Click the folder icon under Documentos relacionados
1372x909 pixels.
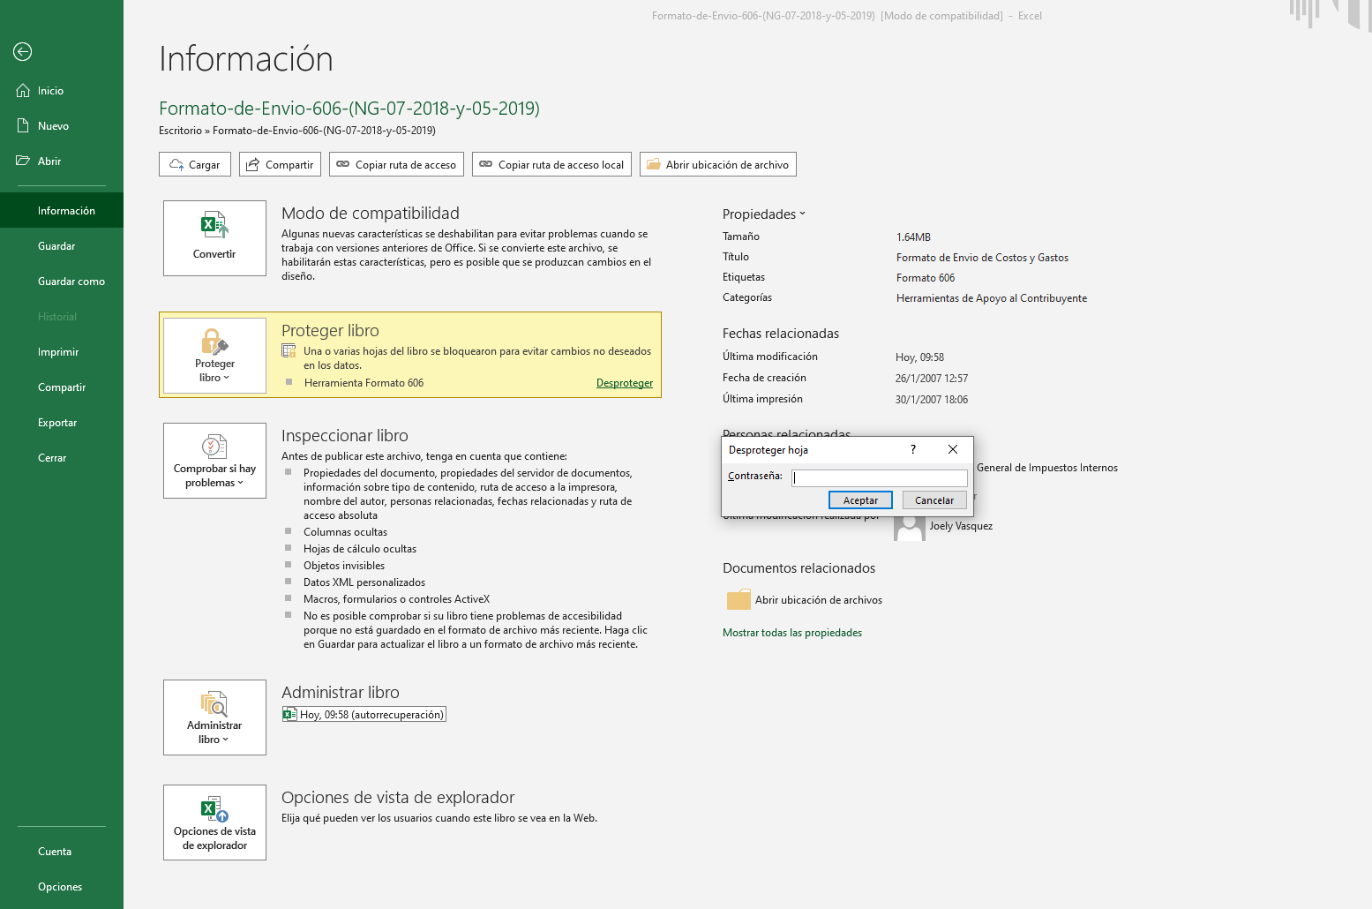coord(738,600)
